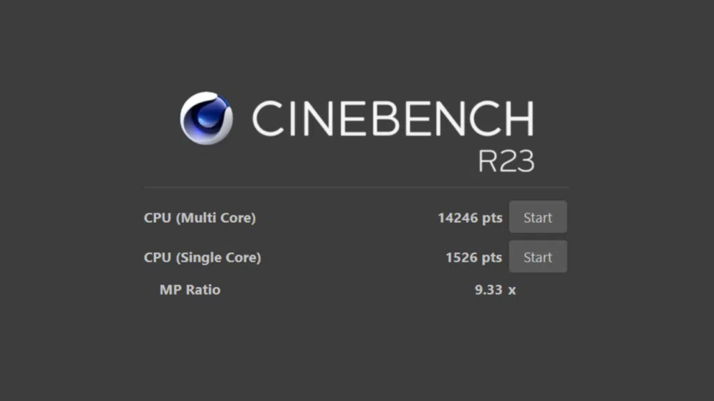Click the 14246 multi core score number
The width and height of the screenshot is (714, 401).
click(x=458, y=218)
